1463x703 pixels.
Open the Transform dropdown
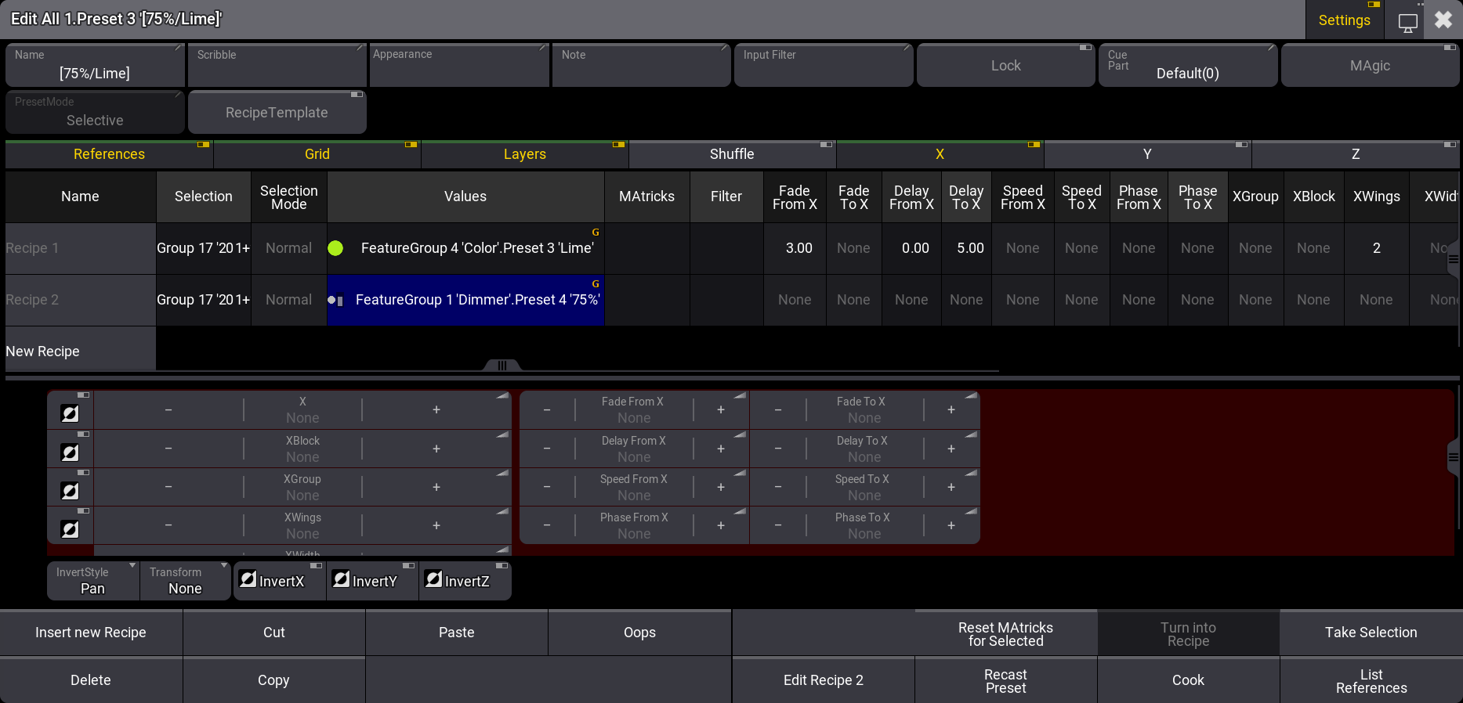(185, 581)
